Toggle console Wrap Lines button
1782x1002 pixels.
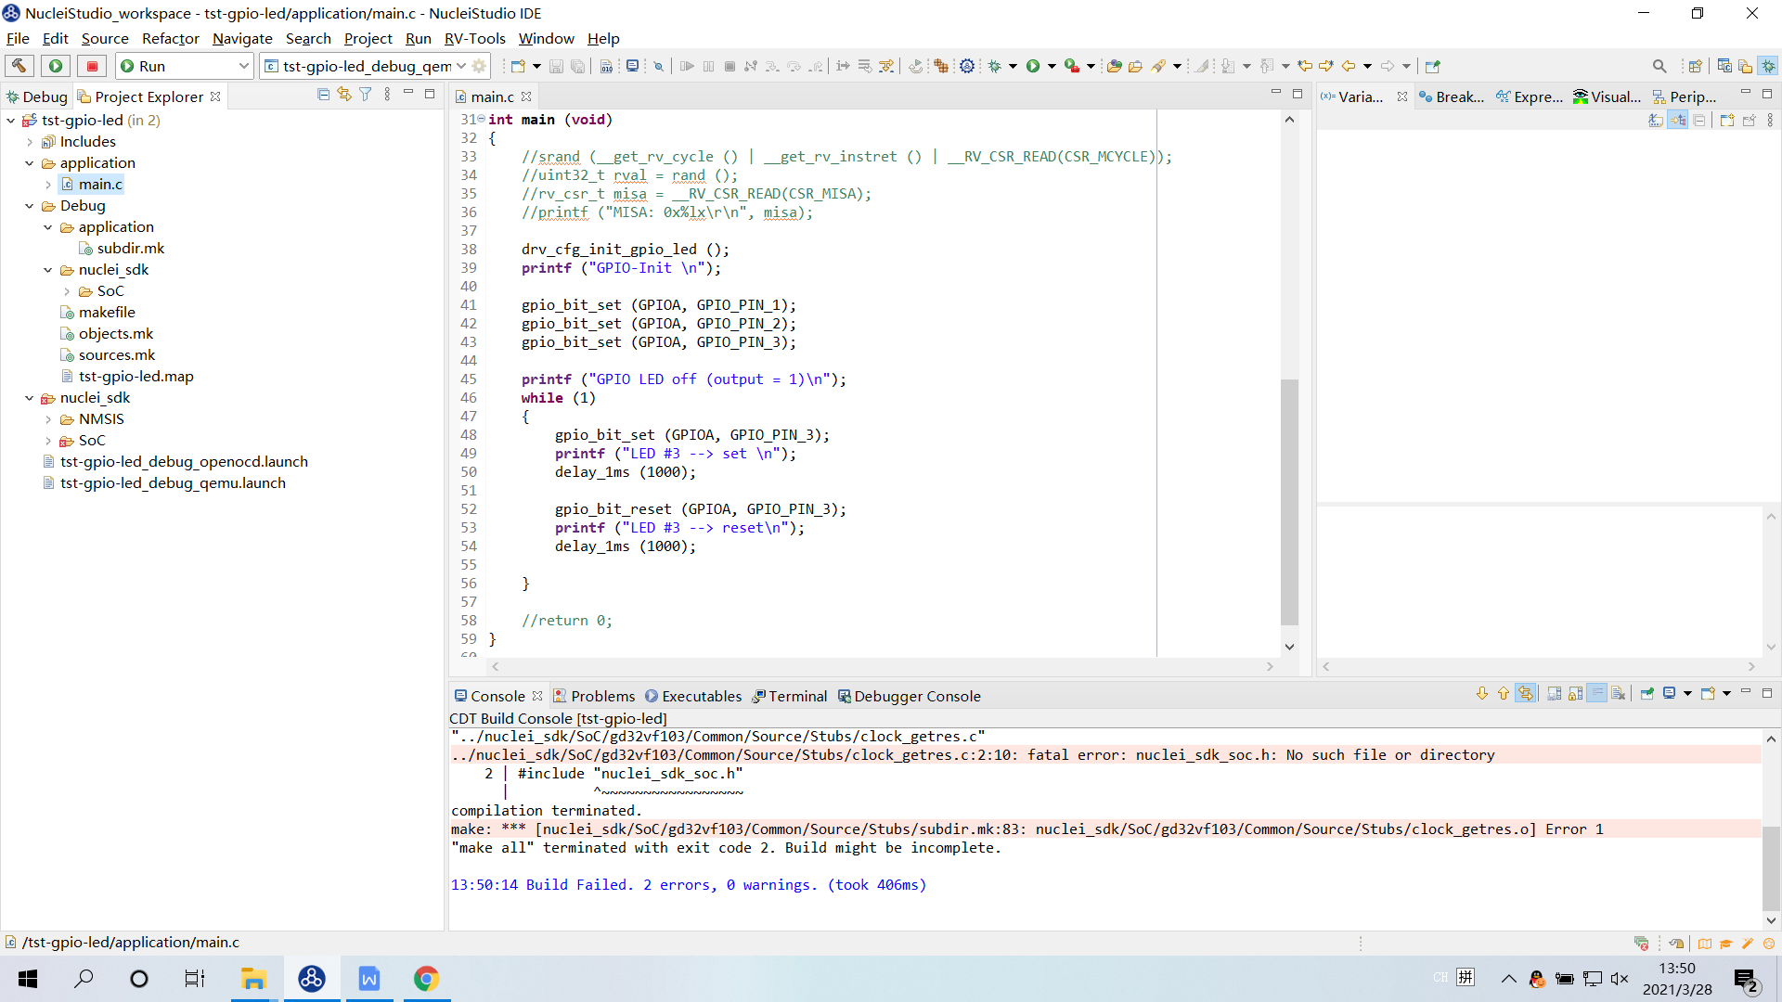coord(1597,693)
